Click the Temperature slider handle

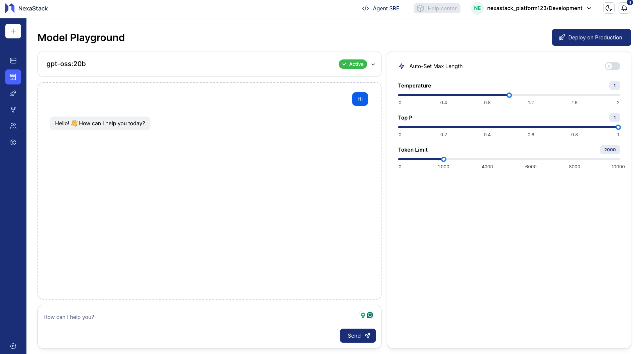(509, 95)
